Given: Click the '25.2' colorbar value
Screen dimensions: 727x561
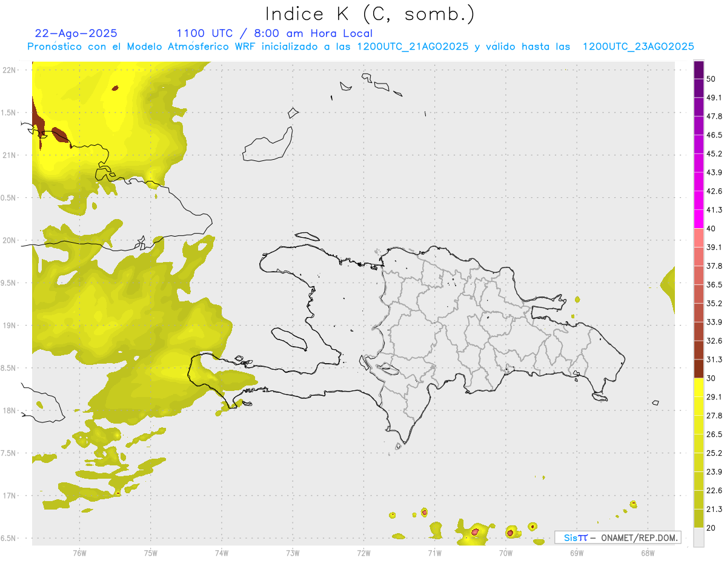Looking at the screenshot, I should tap(714, 453).
